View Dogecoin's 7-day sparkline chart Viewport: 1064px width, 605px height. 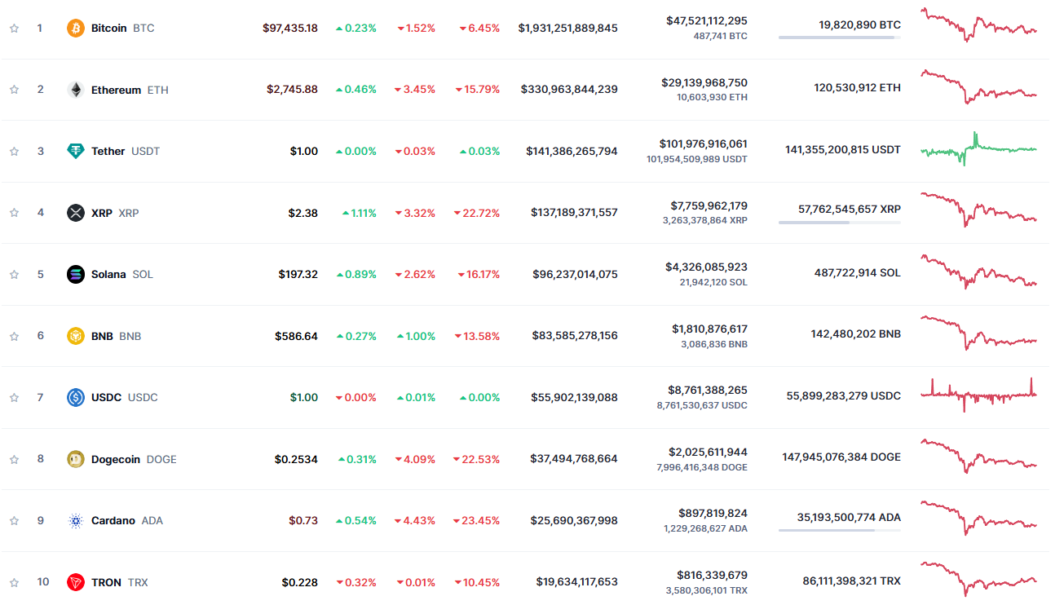(x=978, y=456)
